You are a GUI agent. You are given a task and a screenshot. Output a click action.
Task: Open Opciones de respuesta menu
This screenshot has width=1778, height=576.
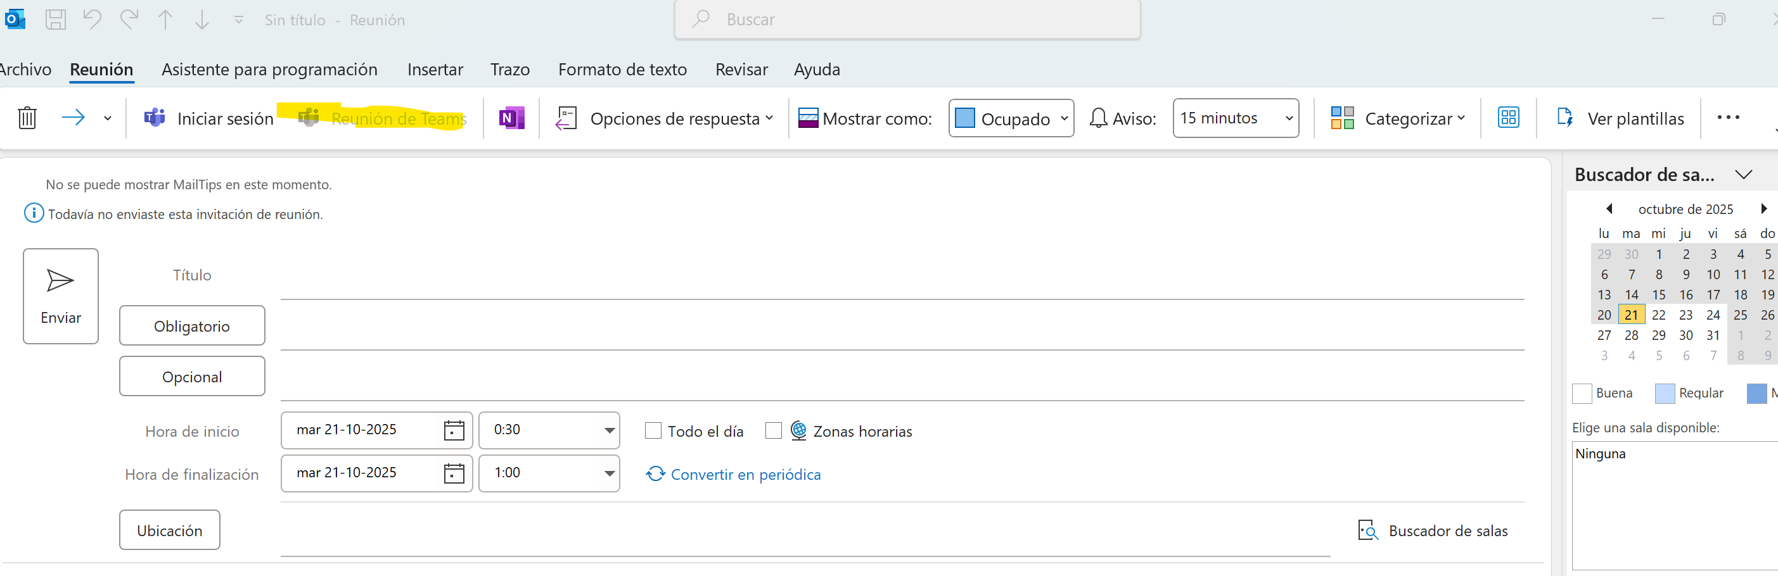664,118
